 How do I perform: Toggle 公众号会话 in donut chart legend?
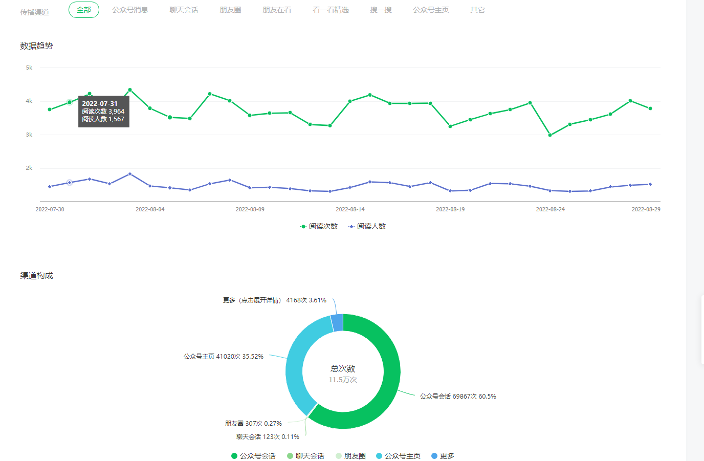253,456
